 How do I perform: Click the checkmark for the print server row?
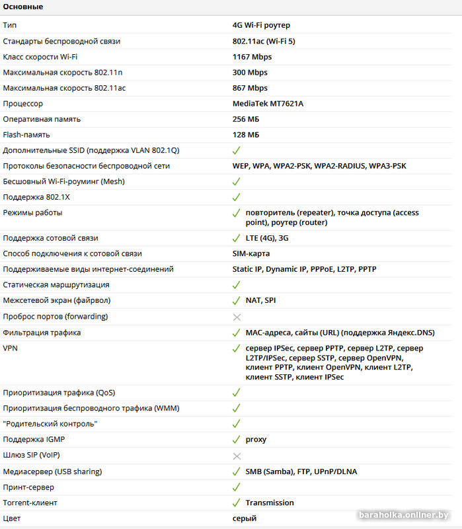(237, 487)
